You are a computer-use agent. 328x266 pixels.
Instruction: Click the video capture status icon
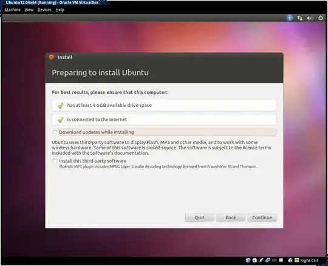[x=281, y=261]
